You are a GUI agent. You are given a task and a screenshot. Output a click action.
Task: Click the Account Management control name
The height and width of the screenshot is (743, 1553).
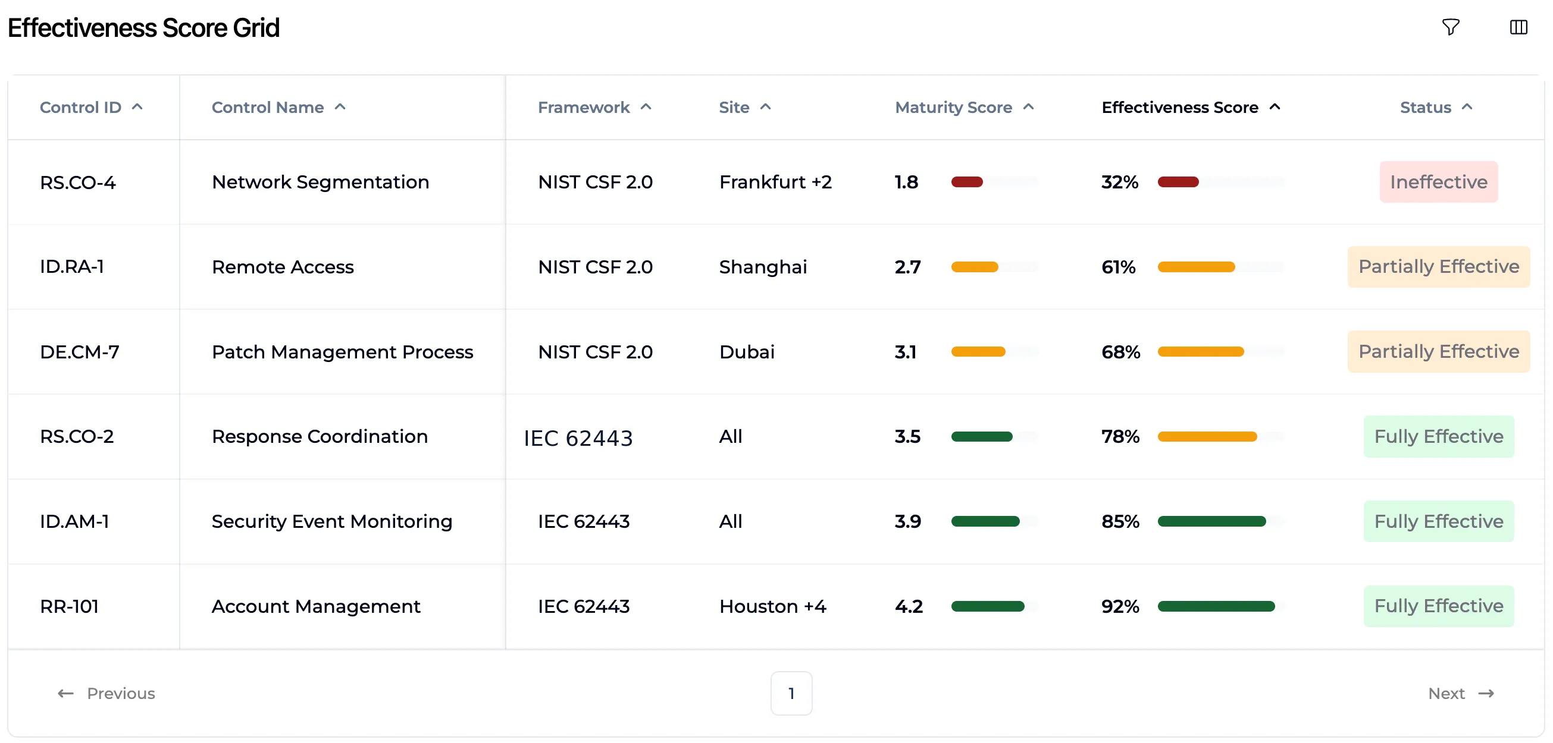[316, 606]
